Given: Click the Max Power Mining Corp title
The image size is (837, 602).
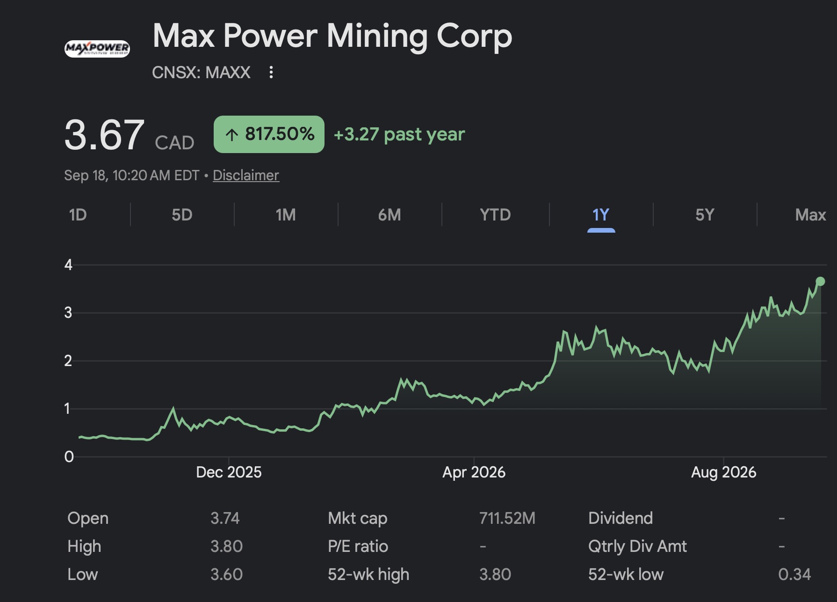Looking at the screenshot, I should pos(332,36).
